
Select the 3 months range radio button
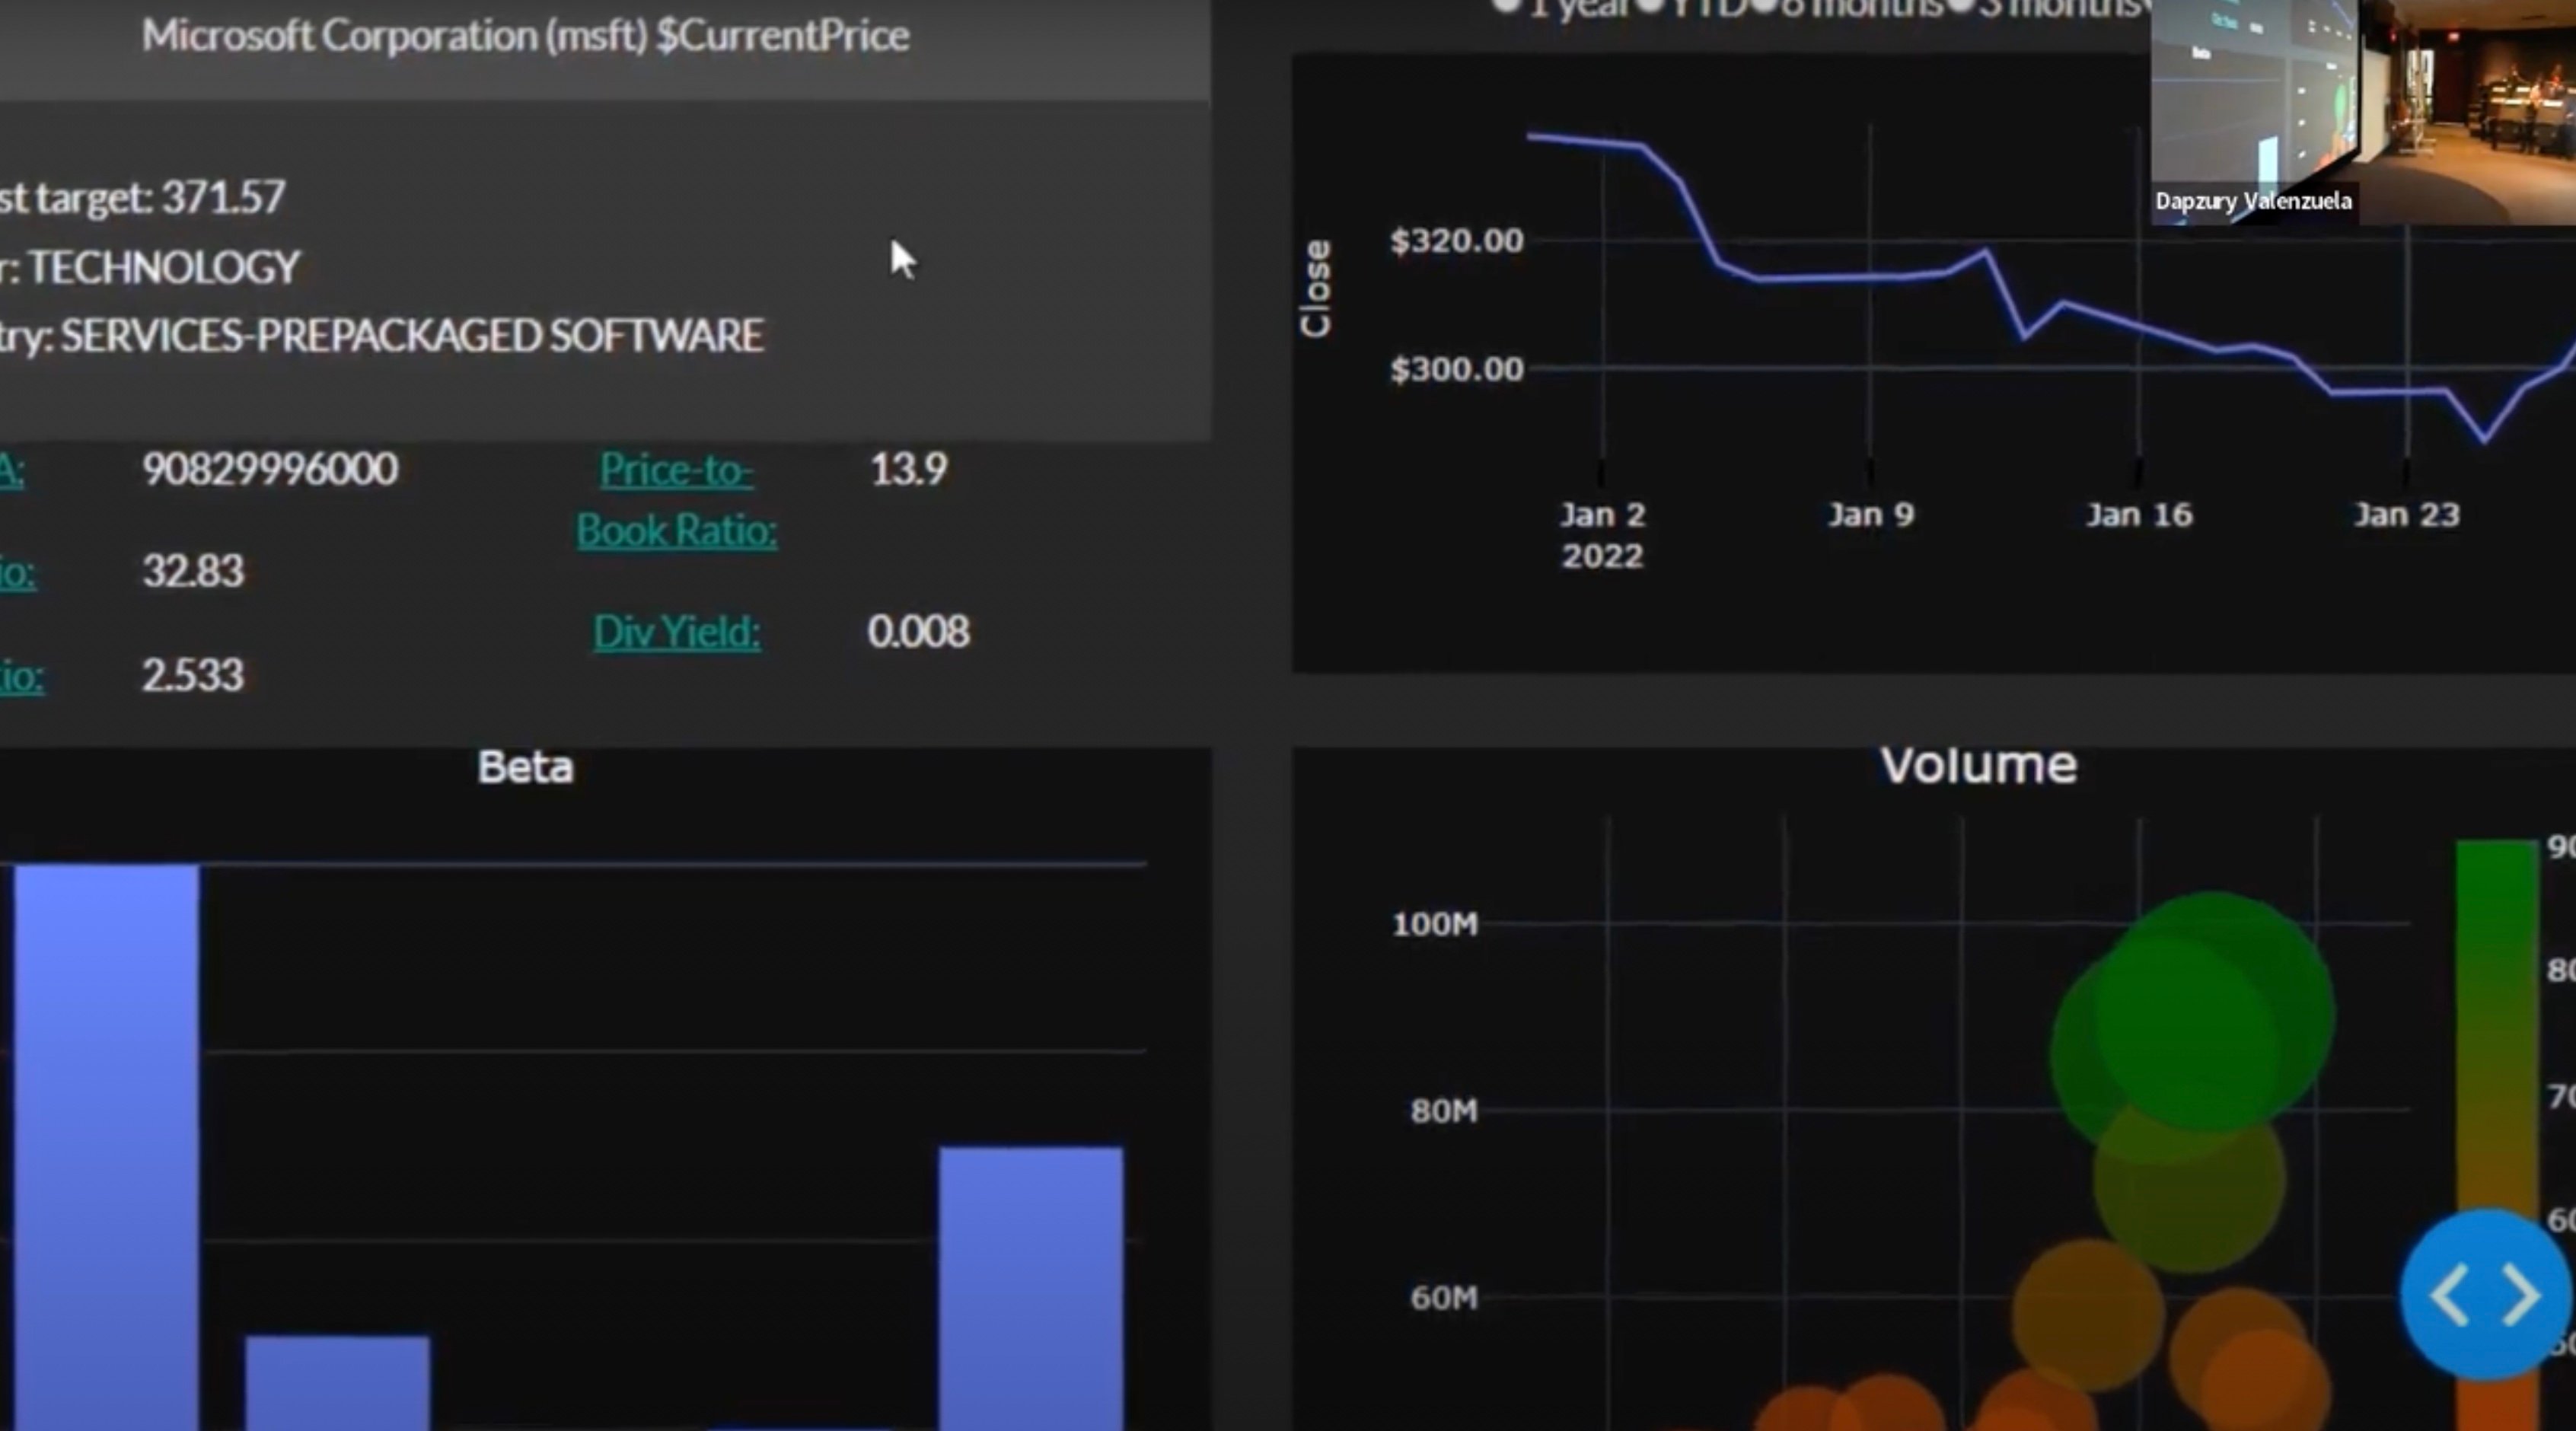tap(1962, 5)
